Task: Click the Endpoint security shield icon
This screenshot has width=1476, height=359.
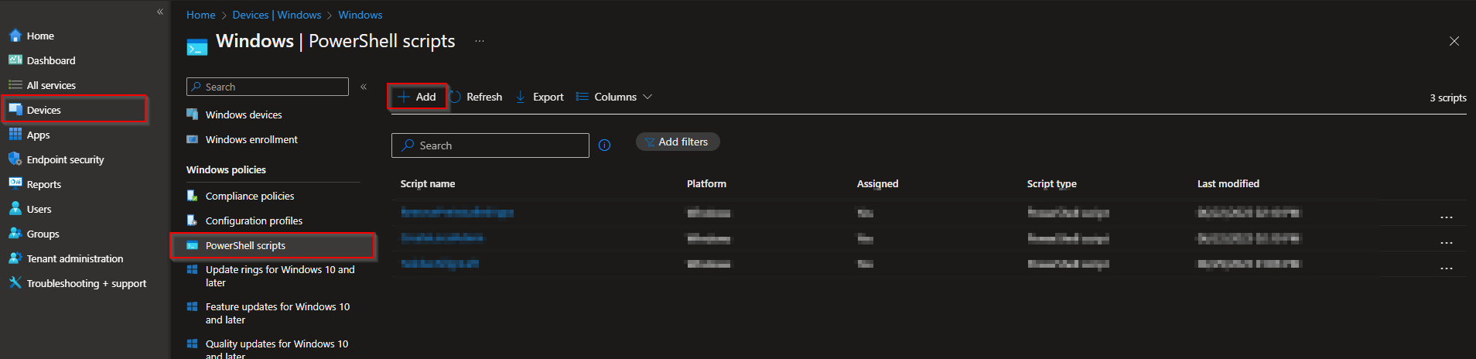Action: coord(15,159)
